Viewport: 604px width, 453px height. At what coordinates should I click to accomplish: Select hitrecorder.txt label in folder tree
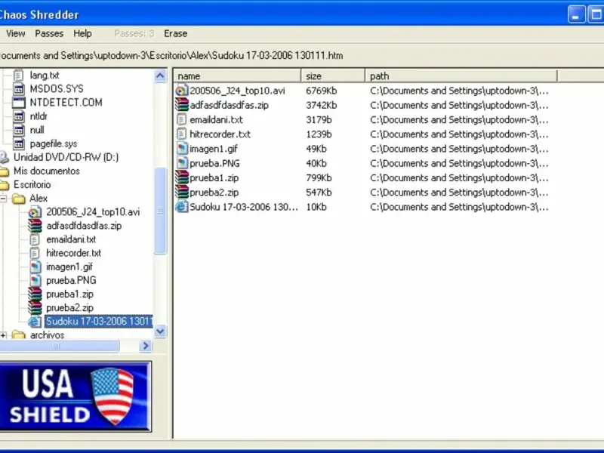point(73,253)
